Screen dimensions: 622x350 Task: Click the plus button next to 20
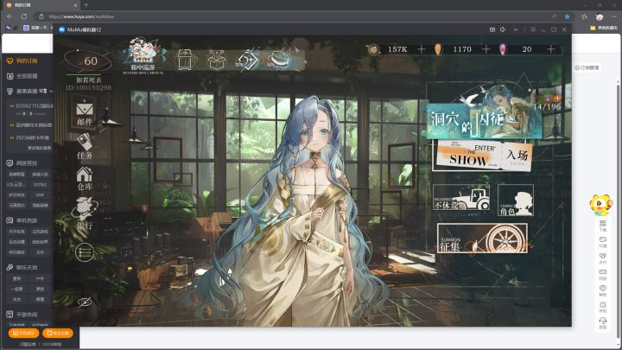tap(550, 48)
